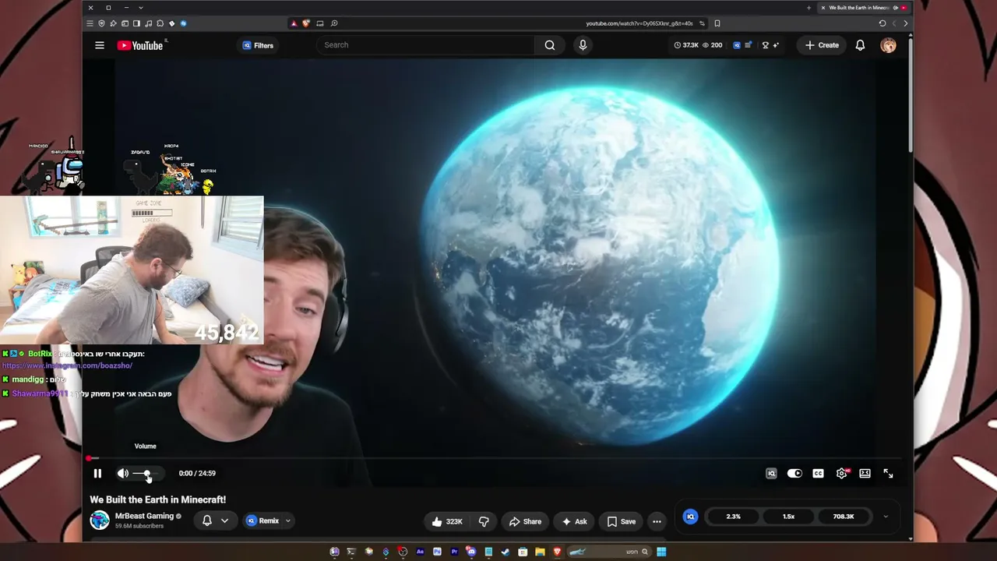This screenshot has width=997, height=561.
Task: Click the red video progress bar
Action: point(496,458)
